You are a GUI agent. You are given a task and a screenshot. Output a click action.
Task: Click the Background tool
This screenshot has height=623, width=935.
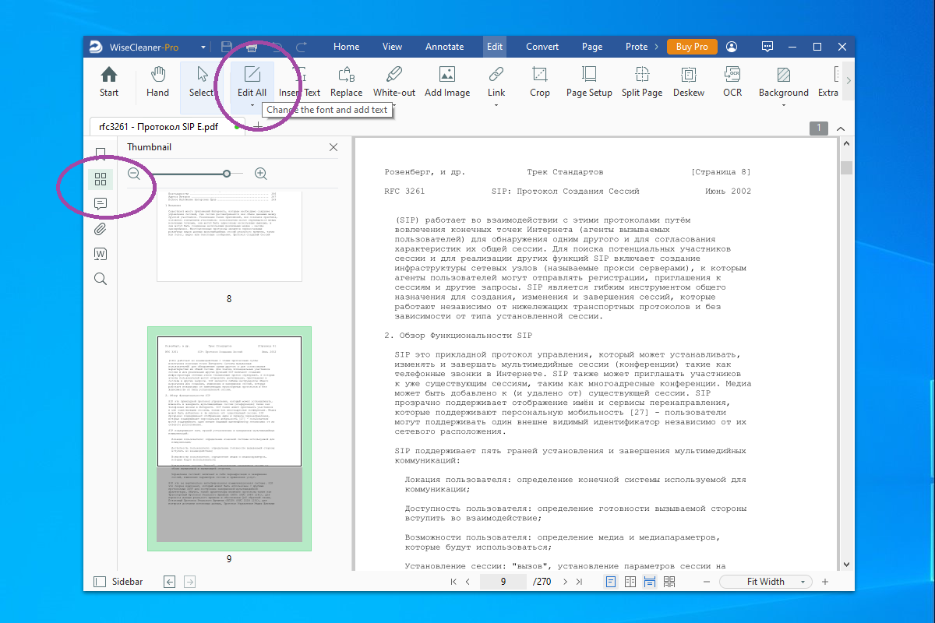pyautogui.click(x=784, y=83)
